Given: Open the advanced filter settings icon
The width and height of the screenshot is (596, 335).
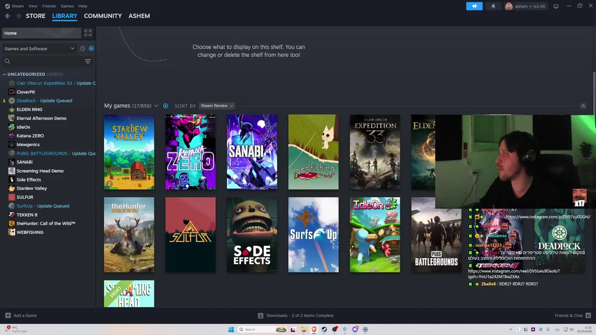Looking at the screenshot, I should click(x=88, y=61).
